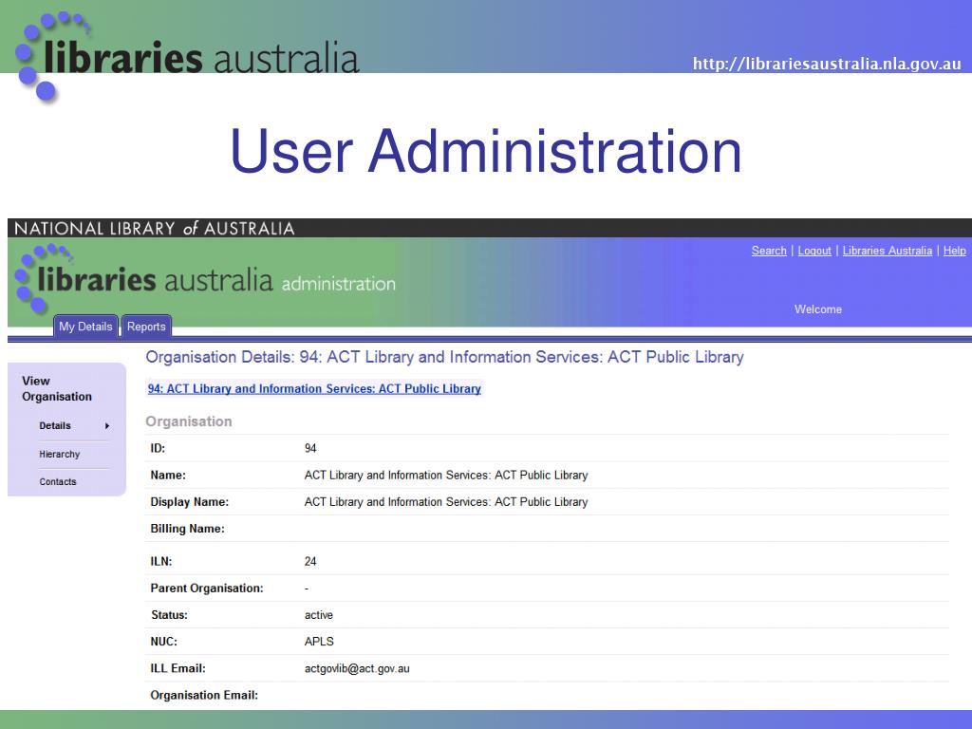Click the NUC value APLS

(x=319, y=642)
